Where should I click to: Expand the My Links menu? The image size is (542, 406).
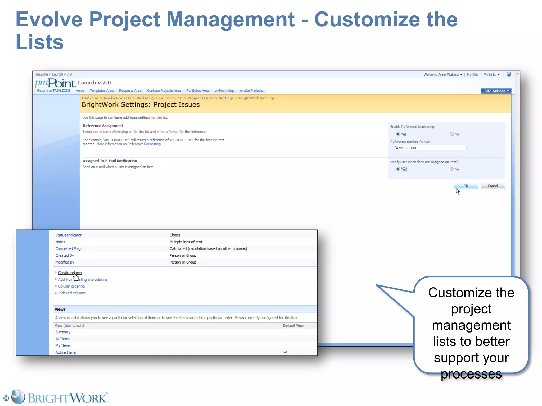tap(491, 75)
